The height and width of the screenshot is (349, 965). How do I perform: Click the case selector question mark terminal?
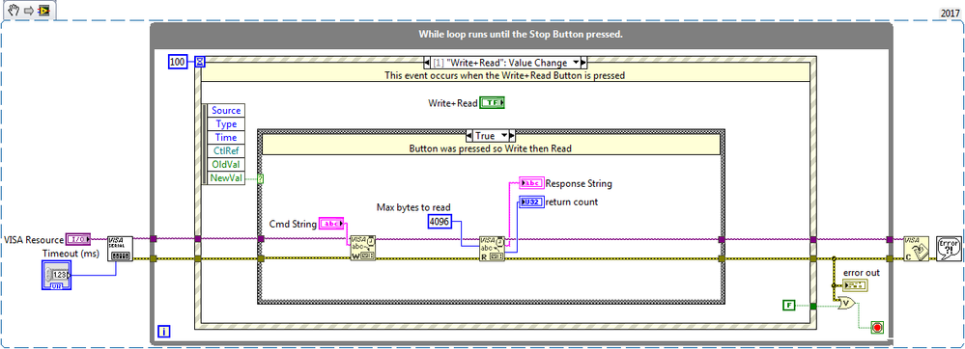[x=261, y=178]
